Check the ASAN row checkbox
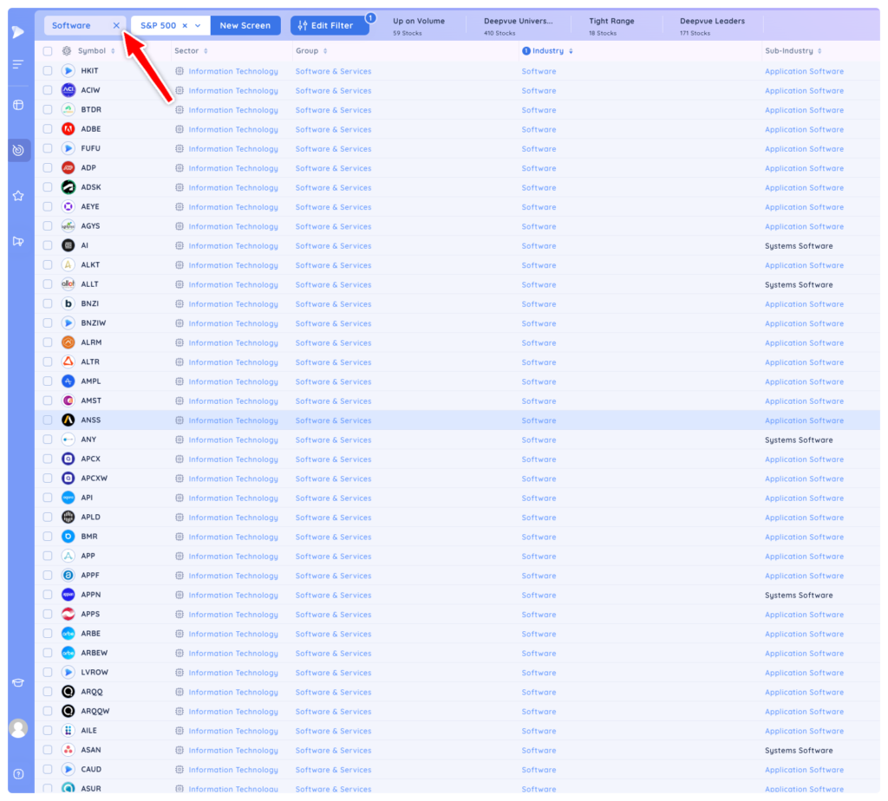The image size is (888, 801). (x=48, y=750)
